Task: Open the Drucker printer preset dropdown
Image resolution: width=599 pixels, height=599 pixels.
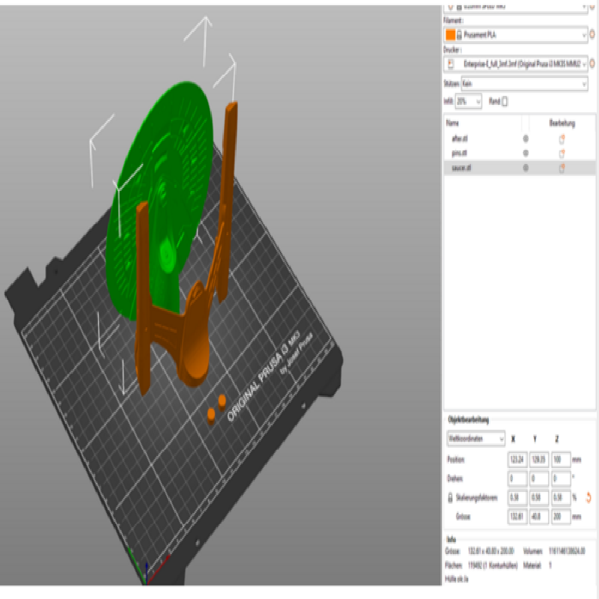Action: [x=516, y=64]
